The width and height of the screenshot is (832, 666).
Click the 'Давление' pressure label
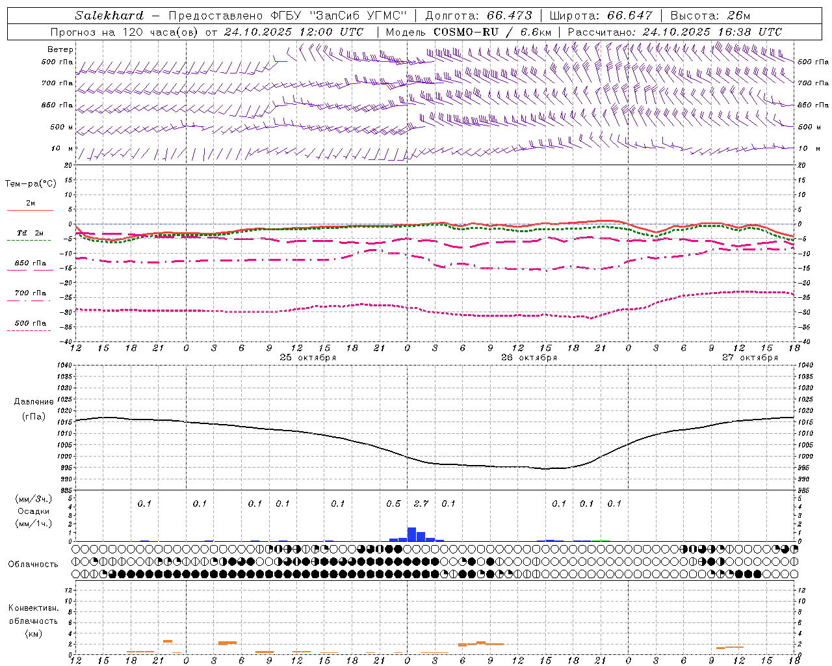click(34, 402)
